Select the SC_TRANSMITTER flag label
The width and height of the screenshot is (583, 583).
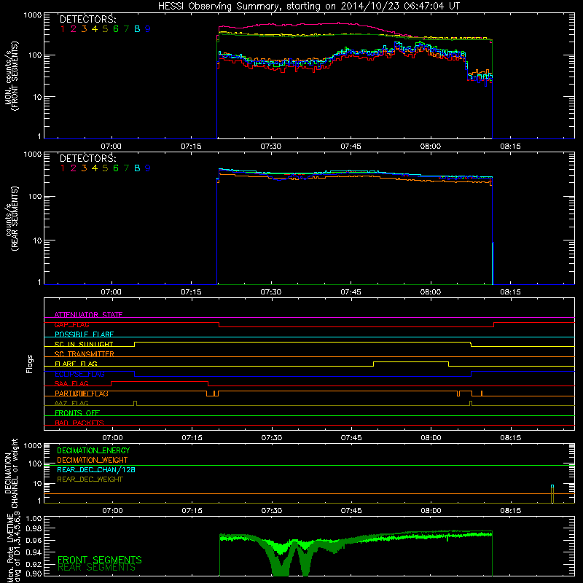click(85, 354)
